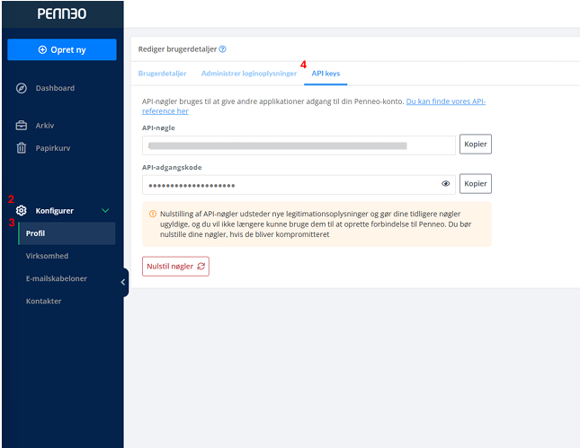Click help icon beside Rediger brugerdetaljer
Screen dimensions: 580x448
[223, 49]
